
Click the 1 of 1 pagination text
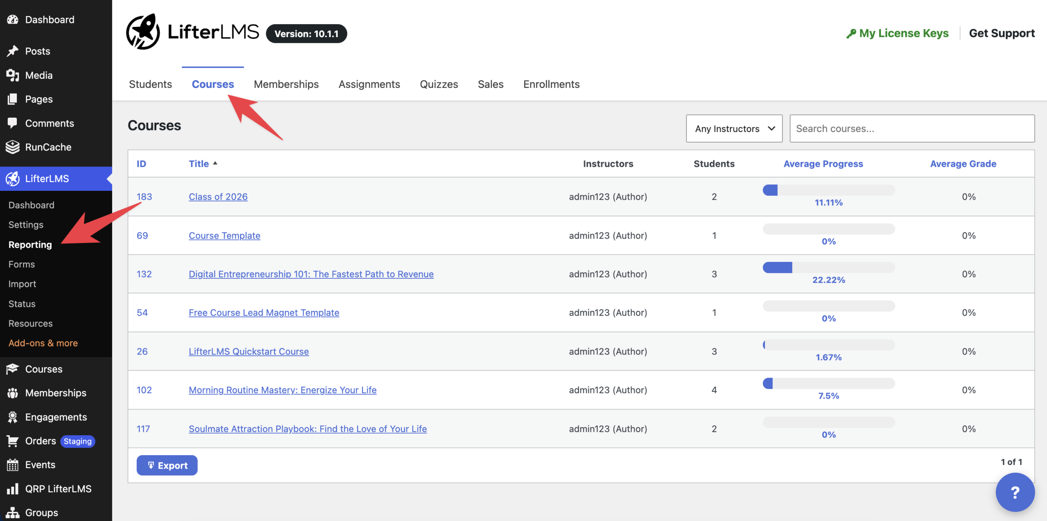pyautogui.click(x=1011, y=462)
